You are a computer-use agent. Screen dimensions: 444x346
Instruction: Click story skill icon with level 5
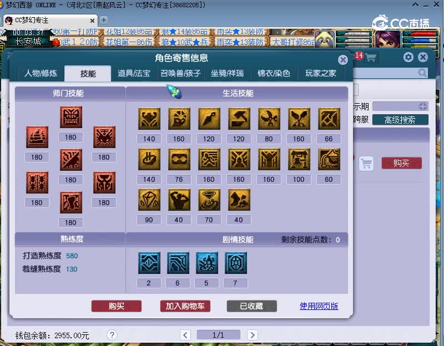tap(206, 263)
